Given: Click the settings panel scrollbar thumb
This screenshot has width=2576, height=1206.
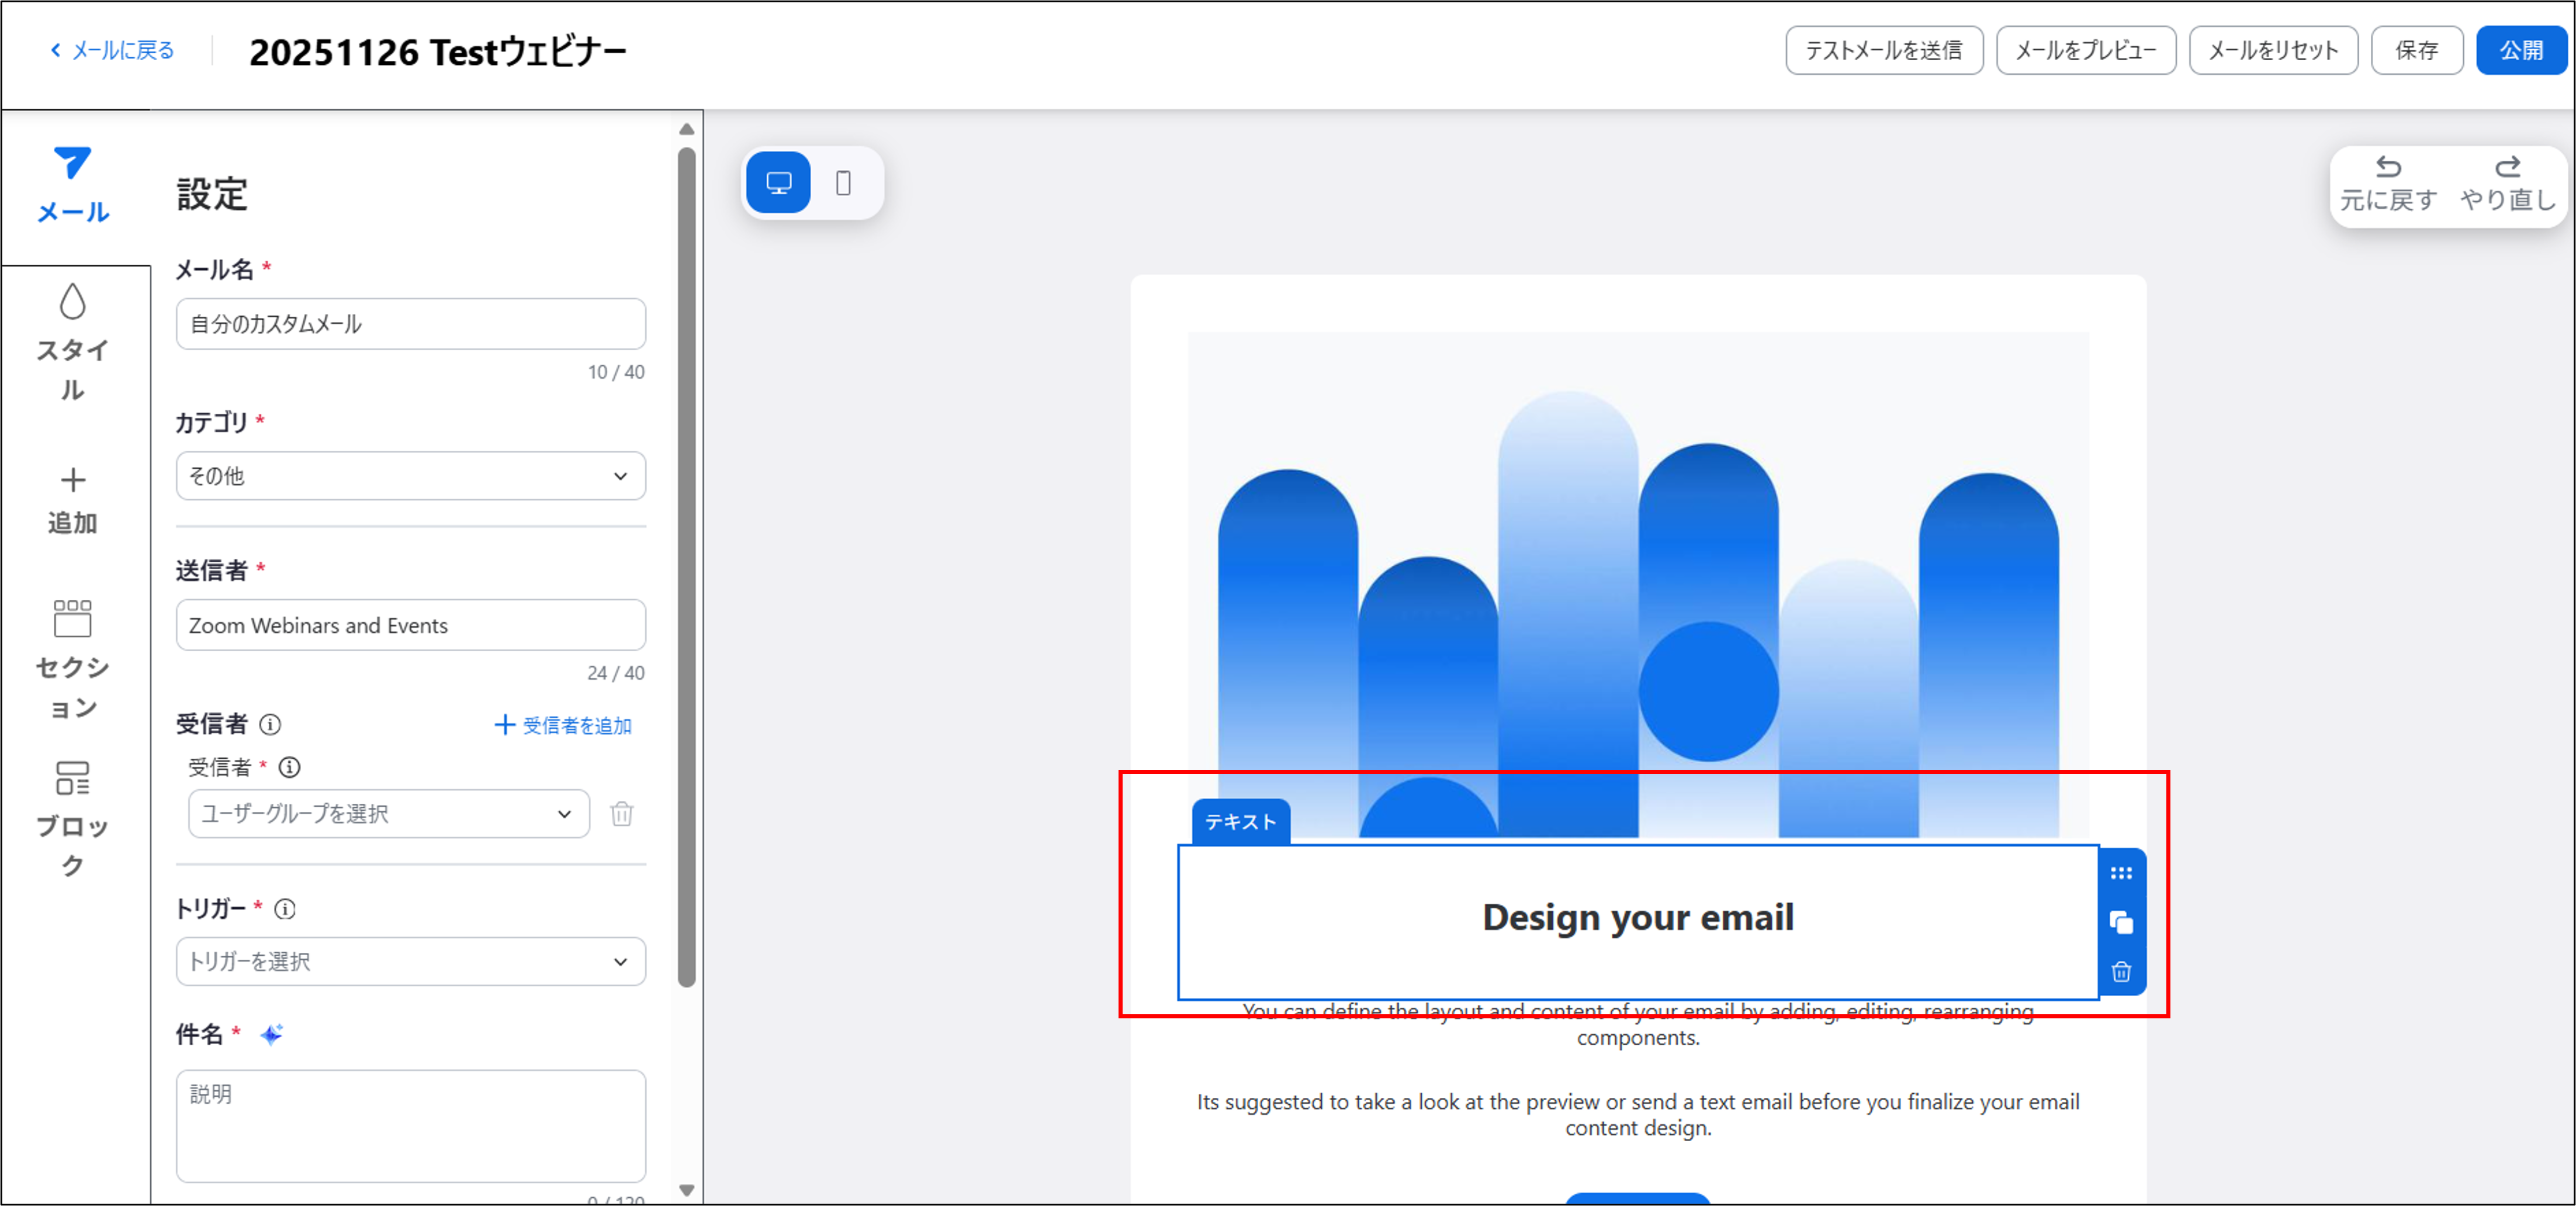Looking at the screenshot, I should coord(686,567).
